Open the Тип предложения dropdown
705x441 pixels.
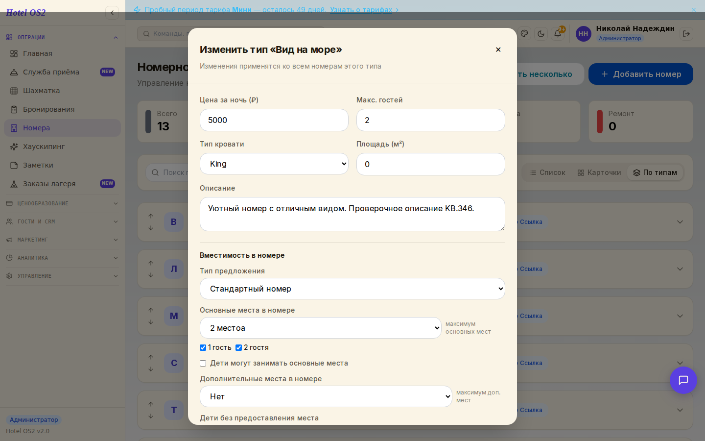[x=352, y=289]
